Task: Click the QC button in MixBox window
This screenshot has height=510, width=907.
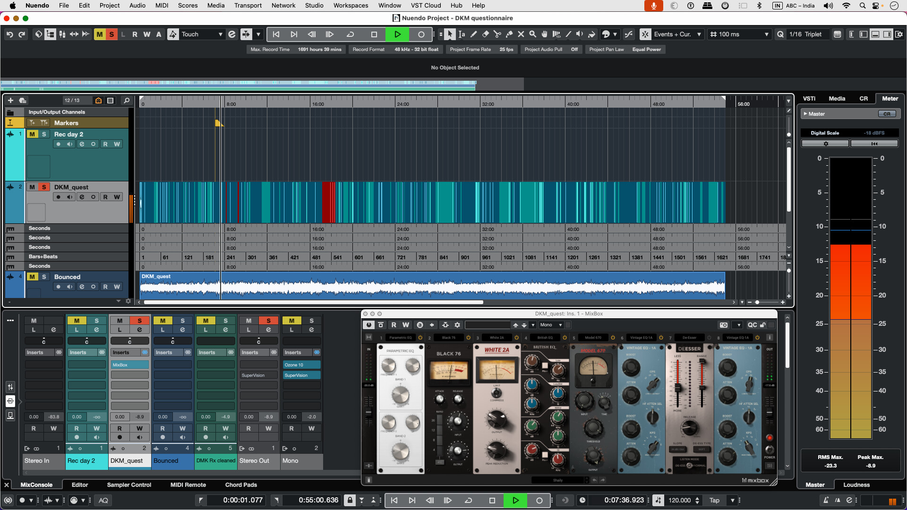Action: pos(752,325)
